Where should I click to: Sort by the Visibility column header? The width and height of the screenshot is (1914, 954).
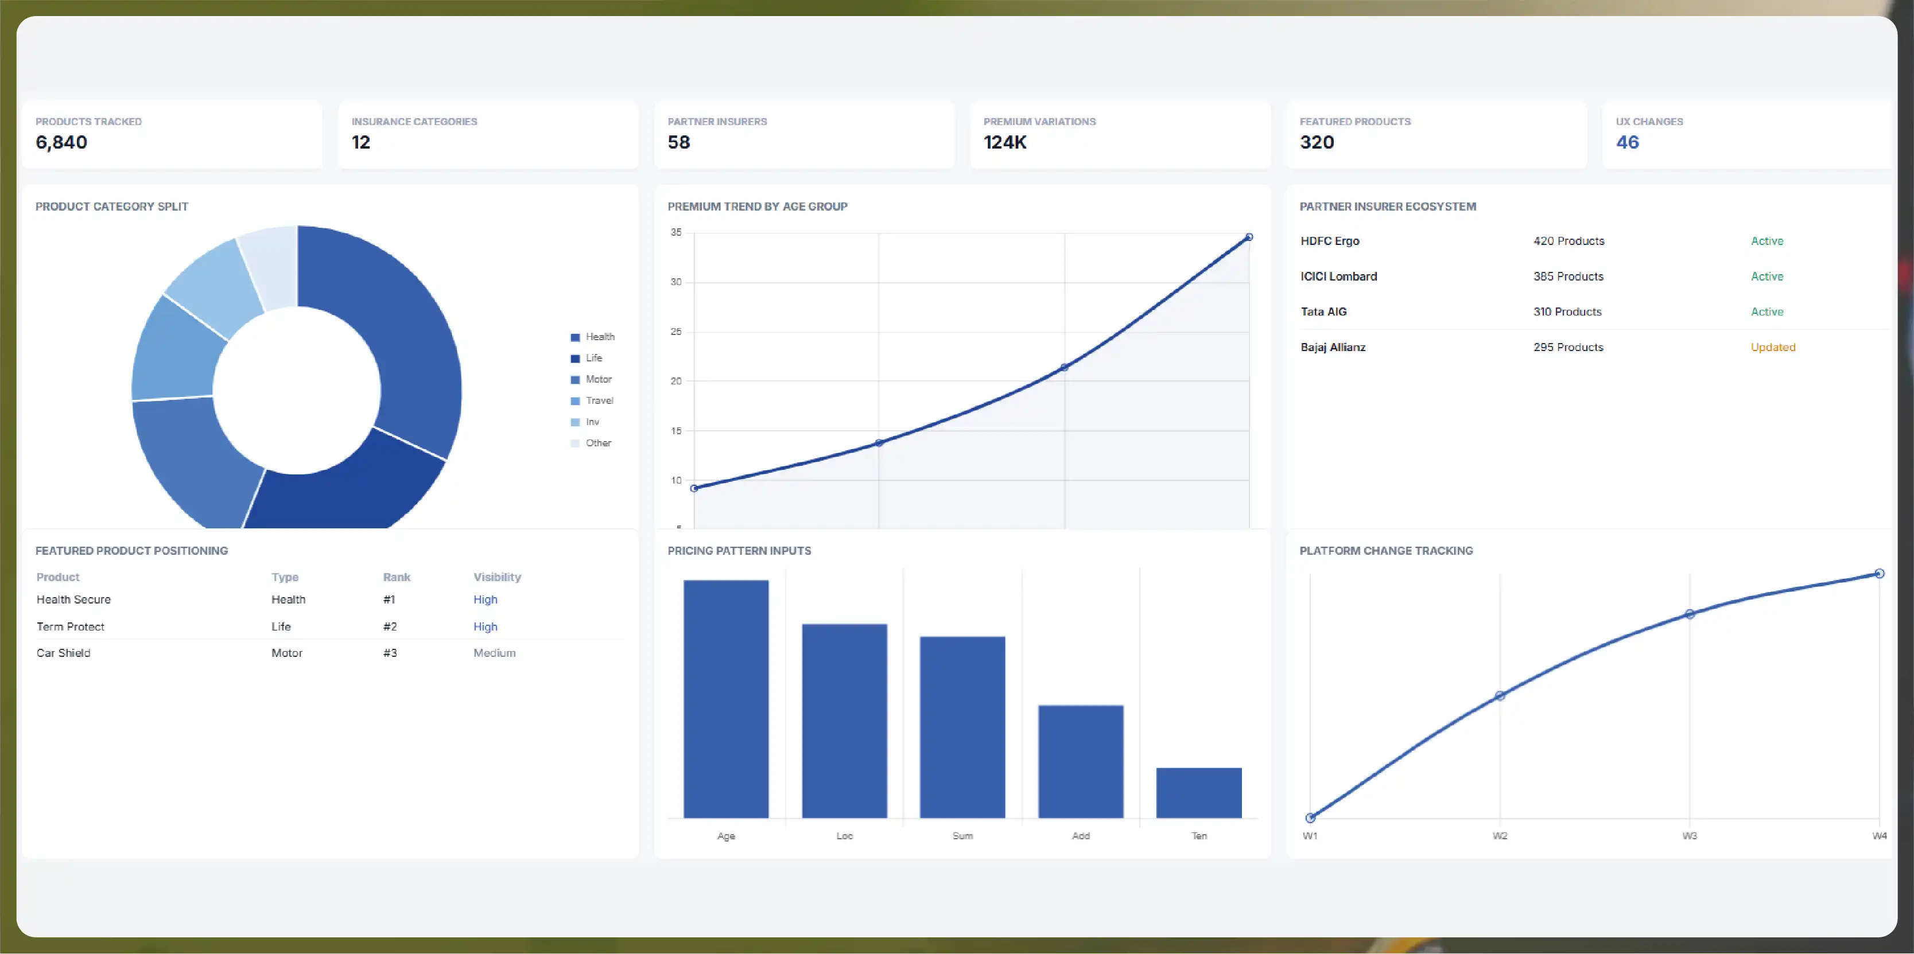[x=497, y=578]
